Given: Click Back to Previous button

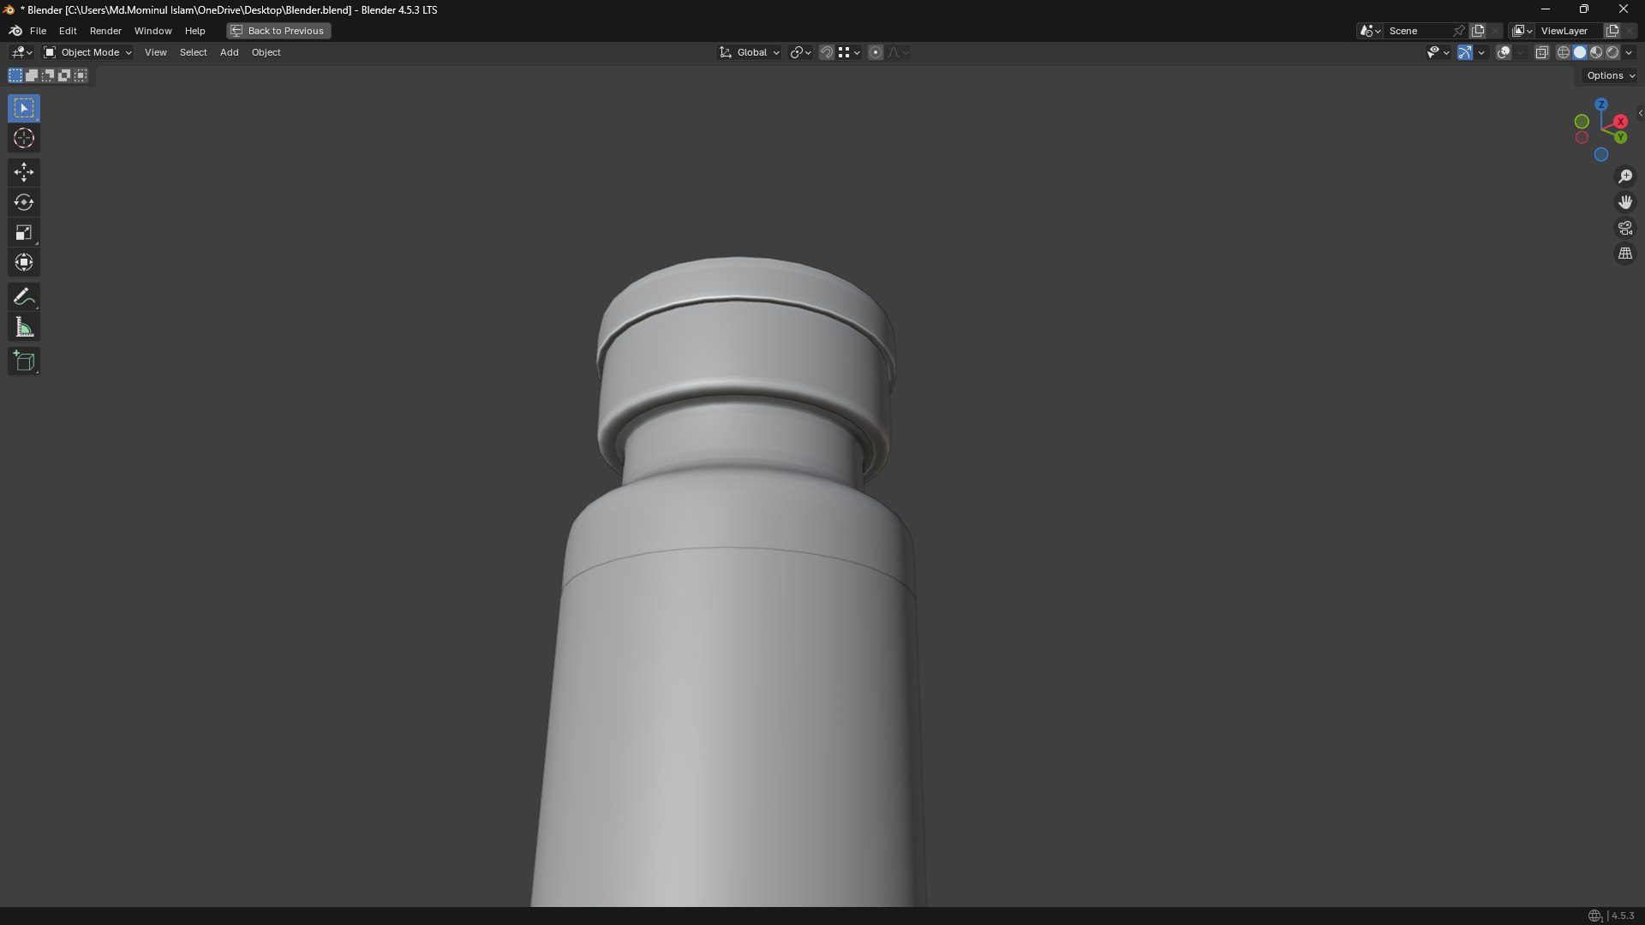Looking at the screenshot, I should click(x=278, y=31).
